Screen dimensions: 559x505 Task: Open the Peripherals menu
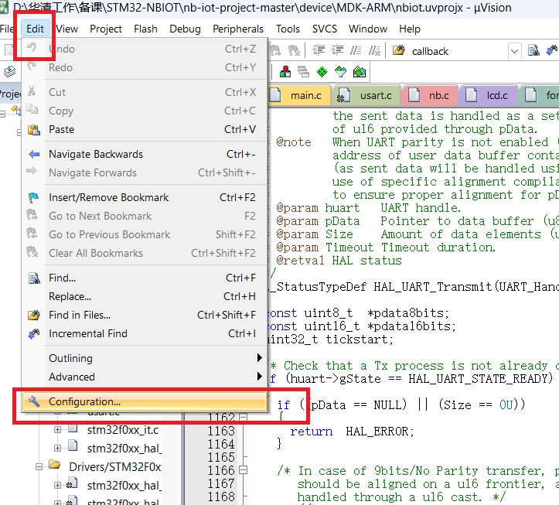click(237, 29)
